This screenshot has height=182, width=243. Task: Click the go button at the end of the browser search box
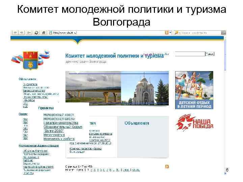tap(223, 33)
